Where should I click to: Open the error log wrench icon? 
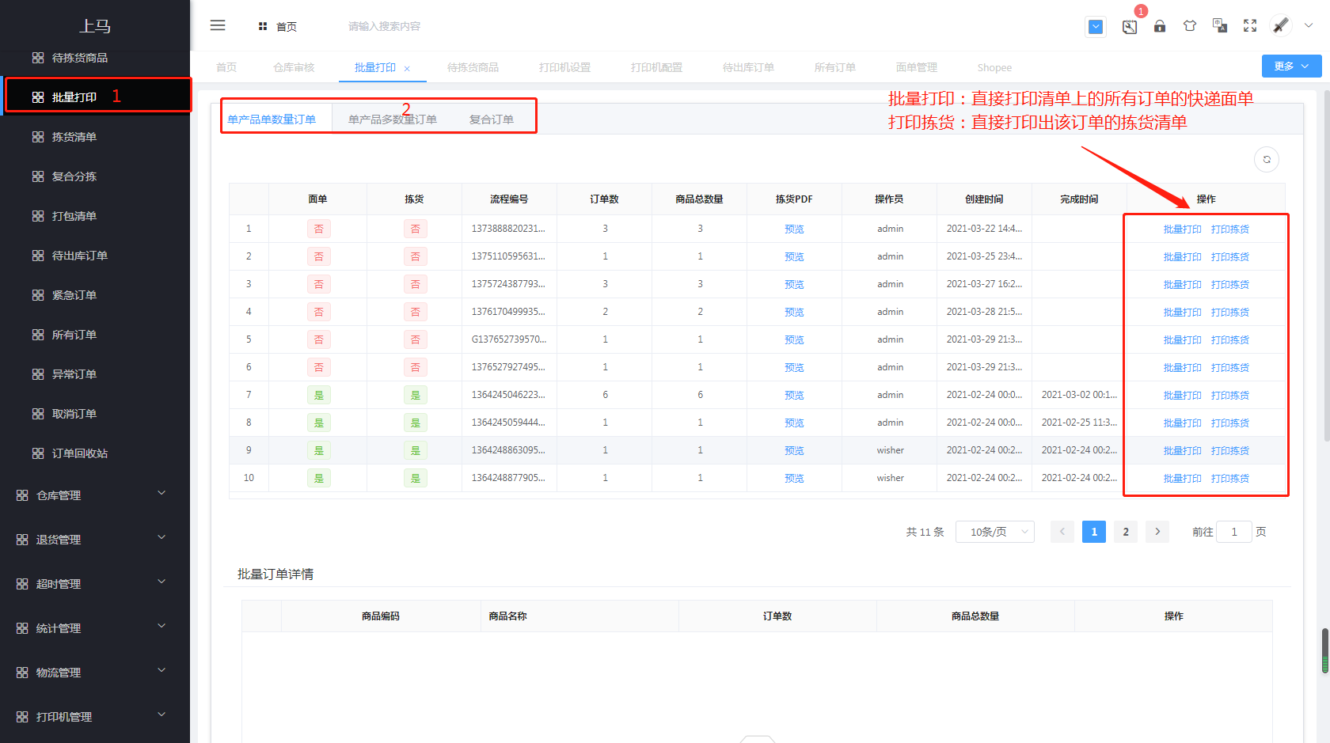(1130, 27)
